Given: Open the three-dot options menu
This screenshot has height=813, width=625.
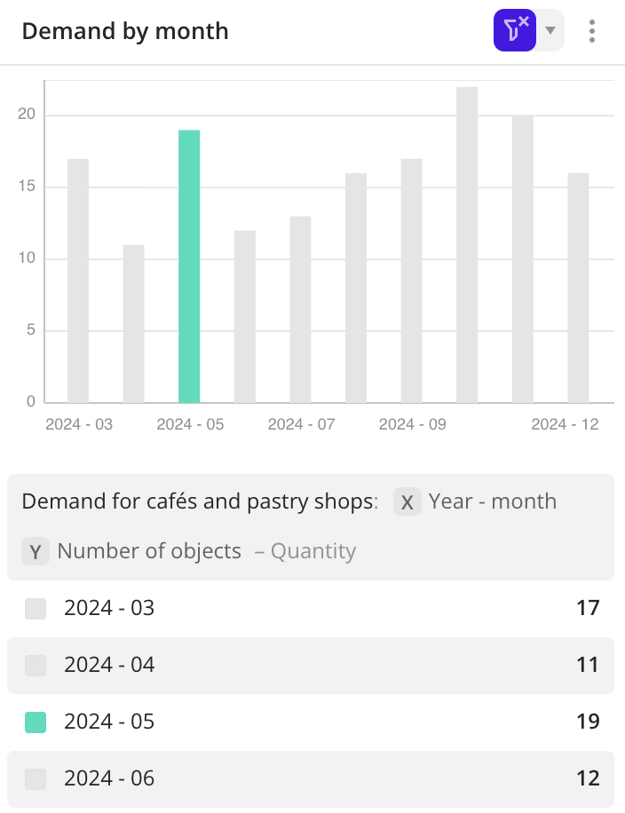Looking at the screenshot, I should (x=592, y=31).
